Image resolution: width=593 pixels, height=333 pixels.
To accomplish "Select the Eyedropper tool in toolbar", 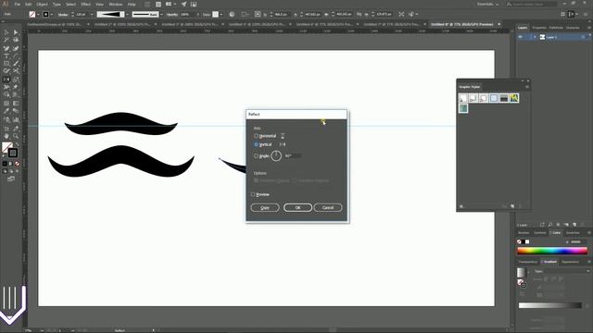I will click(x=6, y=111).
